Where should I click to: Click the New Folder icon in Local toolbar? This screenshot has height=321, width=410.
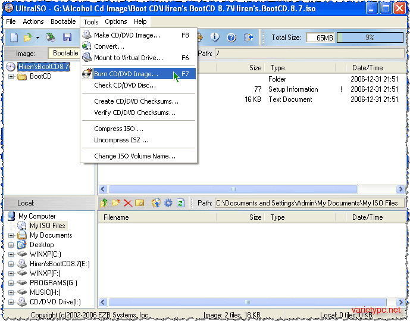[116, 202]
